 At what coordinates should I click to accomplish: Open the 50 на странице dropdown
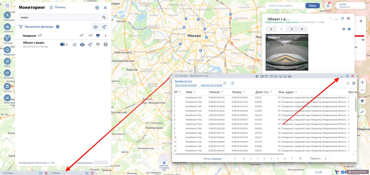[213, 159]
